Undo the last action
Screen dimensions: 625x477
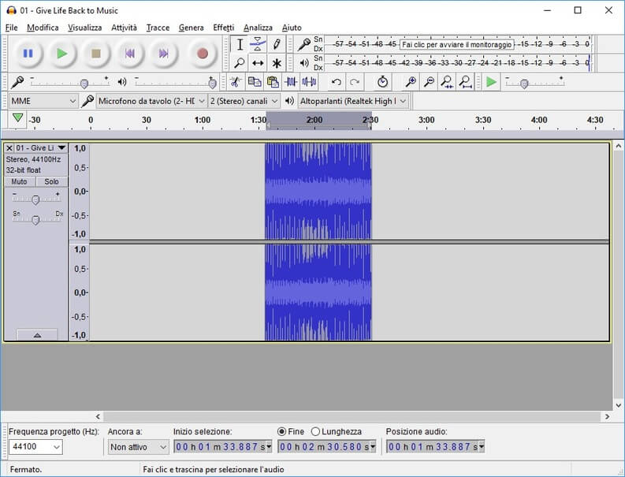pyautogui.click(x=337, y=82)
